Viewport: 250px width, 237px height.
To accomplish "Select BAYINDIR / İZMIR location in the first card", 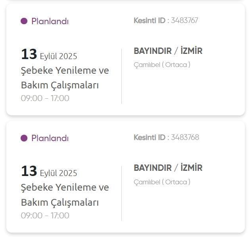I will (x=168, y=51).
